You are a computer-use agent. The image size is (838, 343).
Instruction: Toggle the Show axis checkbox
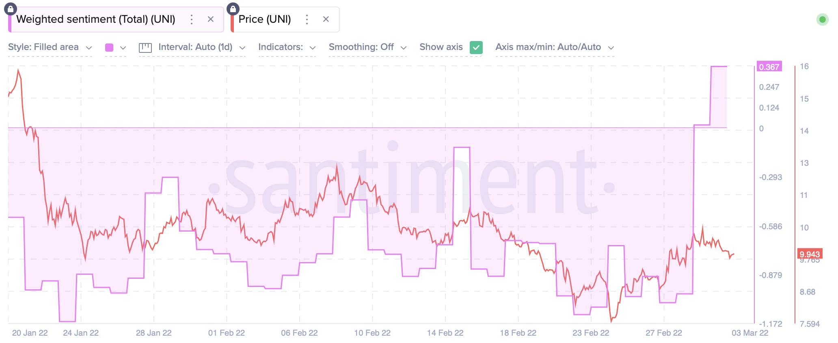click(476, 48)
